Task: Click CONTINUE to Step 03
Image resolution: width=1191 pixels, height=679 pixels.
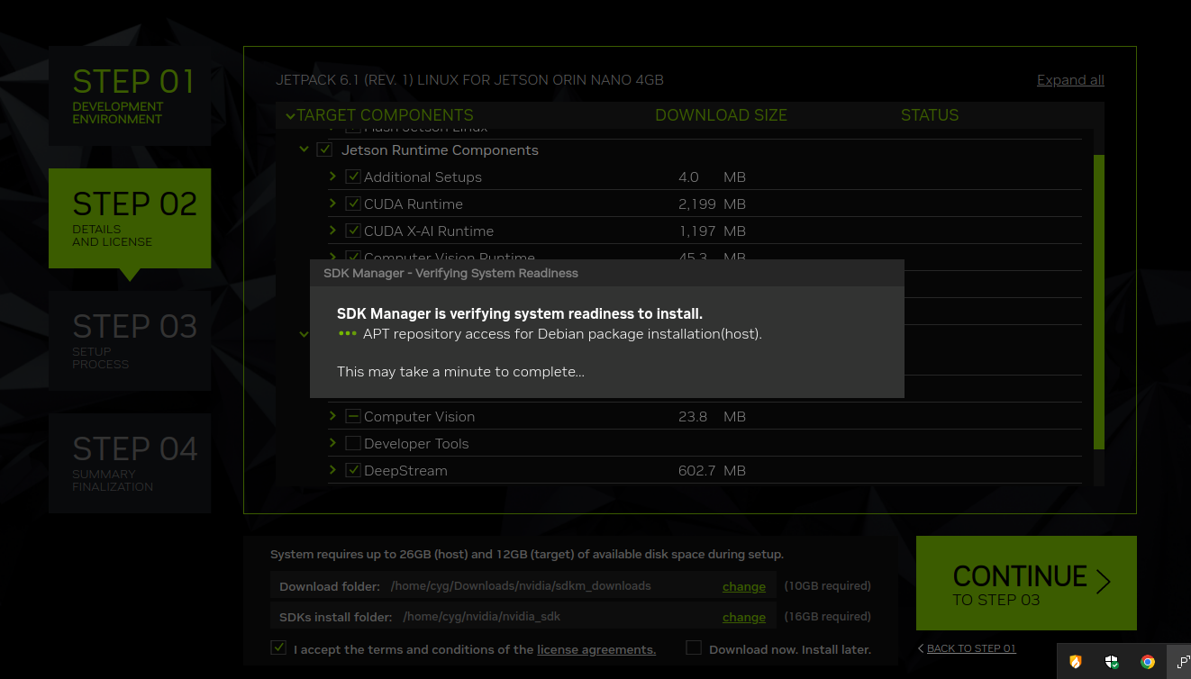Action: coord(1026,584)
